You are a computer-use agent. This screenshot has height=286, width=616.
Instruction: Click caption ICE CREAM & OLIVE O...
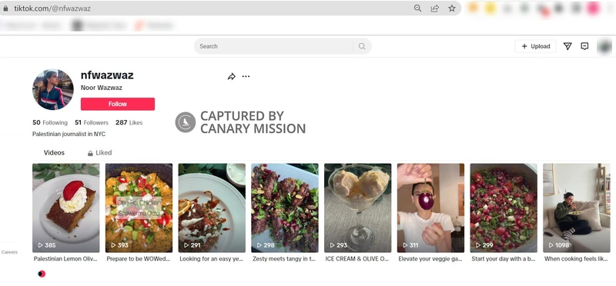pyautogui.click(x=357, y=259)
